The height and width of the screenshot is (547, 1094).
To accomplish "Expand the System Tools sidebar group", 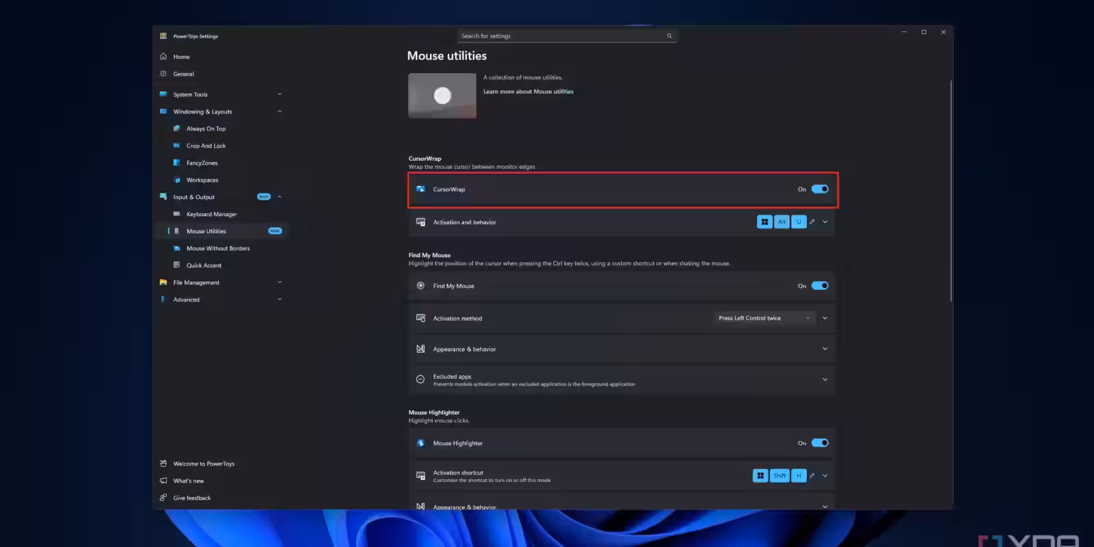I will pyautogui.click(x=279, y=94).
